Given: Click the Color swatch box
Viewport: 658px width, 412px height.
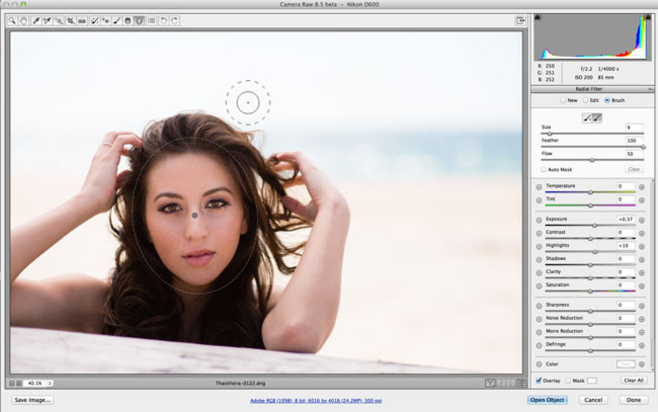Looking at the screenshot, I should (x=626, y=364).
